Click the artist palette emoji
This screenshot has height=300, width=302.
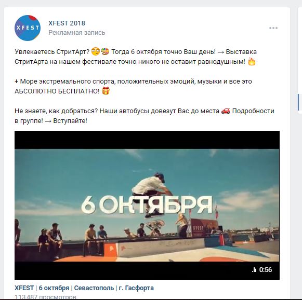105,52
